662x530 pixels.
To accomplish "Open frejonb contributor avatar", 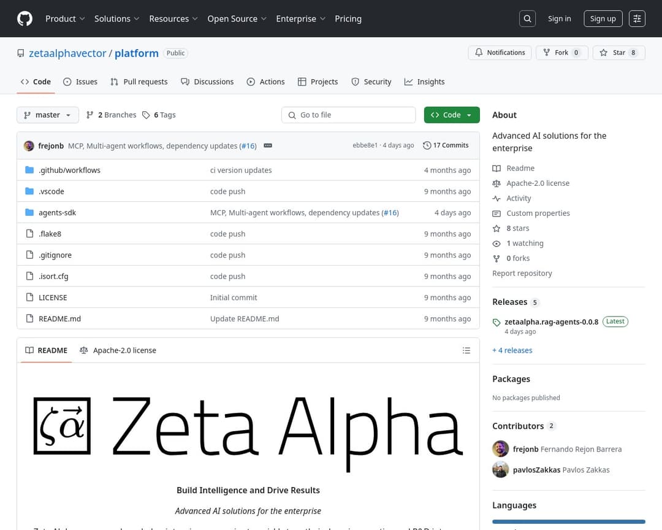I will [500, 449].
